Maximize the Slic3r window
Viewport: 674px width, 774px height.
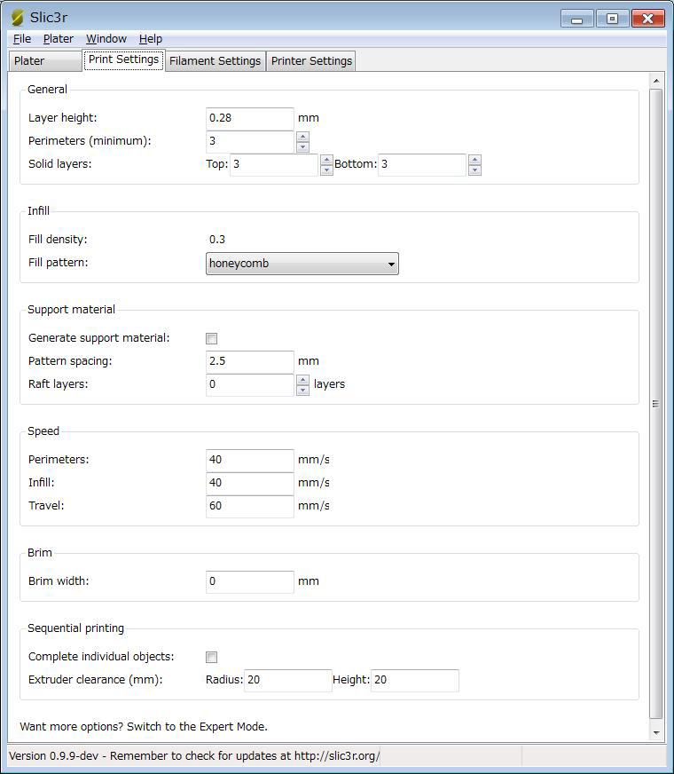point(613,20)
